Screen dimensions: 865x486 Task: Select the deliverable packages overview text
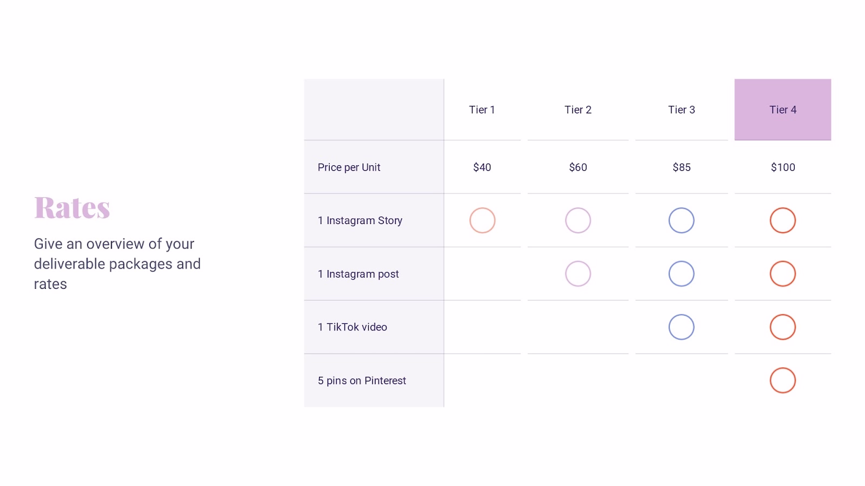pyautogui.click(x=117, y=264)
